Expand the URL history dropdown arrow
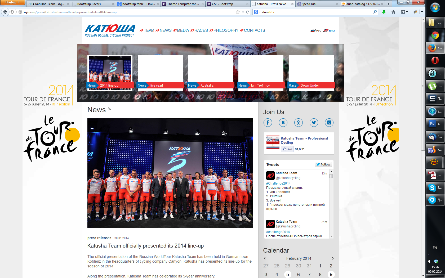This screenshot has height=278, width=445. pyautogui.click(x=243, y=12)
